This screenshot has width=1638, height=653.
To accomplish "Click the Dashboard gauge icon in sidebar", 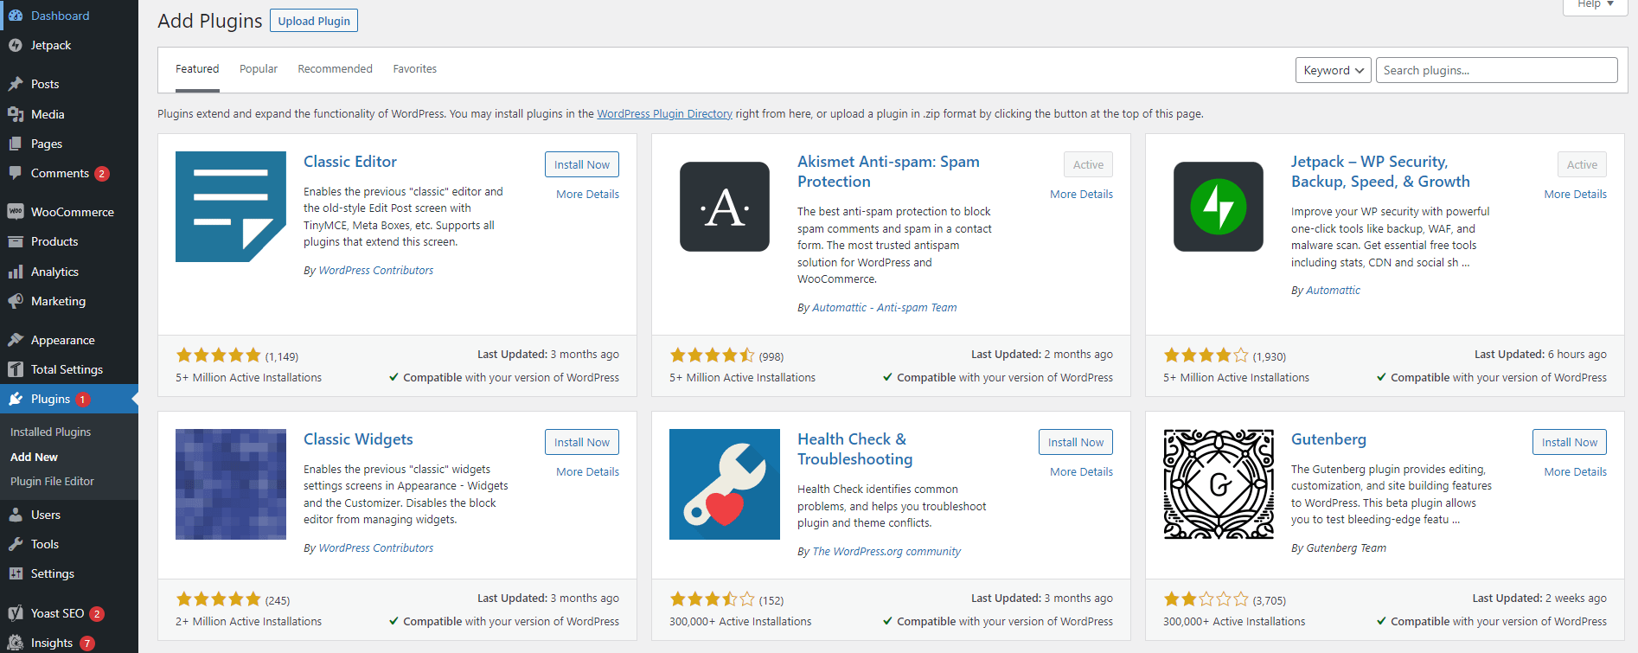I will [x=16, y=16].
